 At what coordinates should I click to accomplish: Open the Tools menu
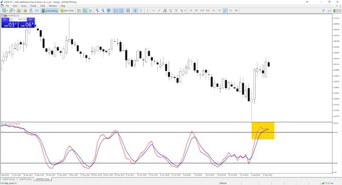[x=43, y=6]
